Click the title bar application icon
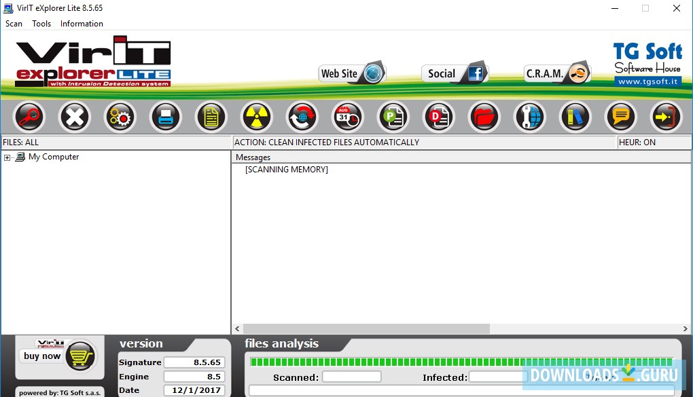This screenshot has width=693, height=397. click(8, 8)
